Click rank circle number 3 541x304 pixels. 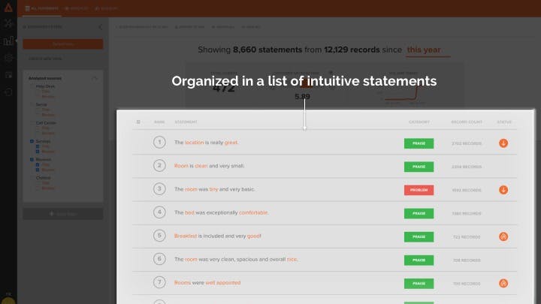click(159, 189)
